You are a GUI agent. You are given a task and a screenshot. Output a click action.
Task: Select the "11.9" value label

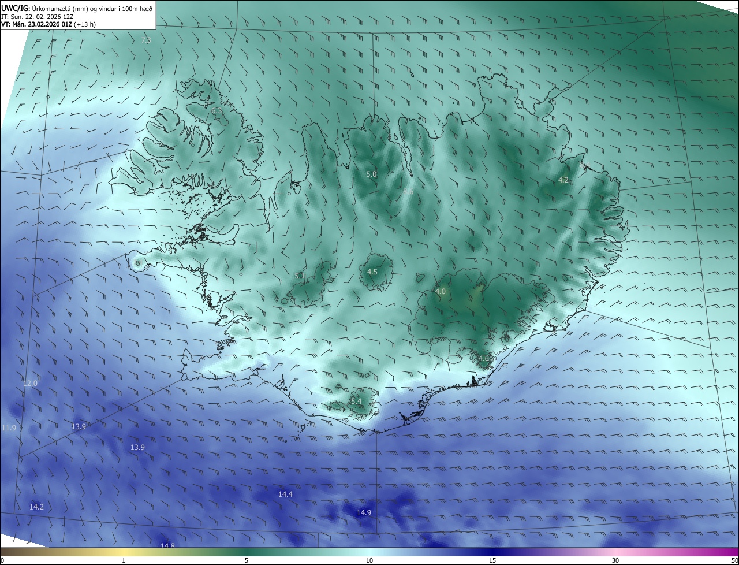[9, 428]
